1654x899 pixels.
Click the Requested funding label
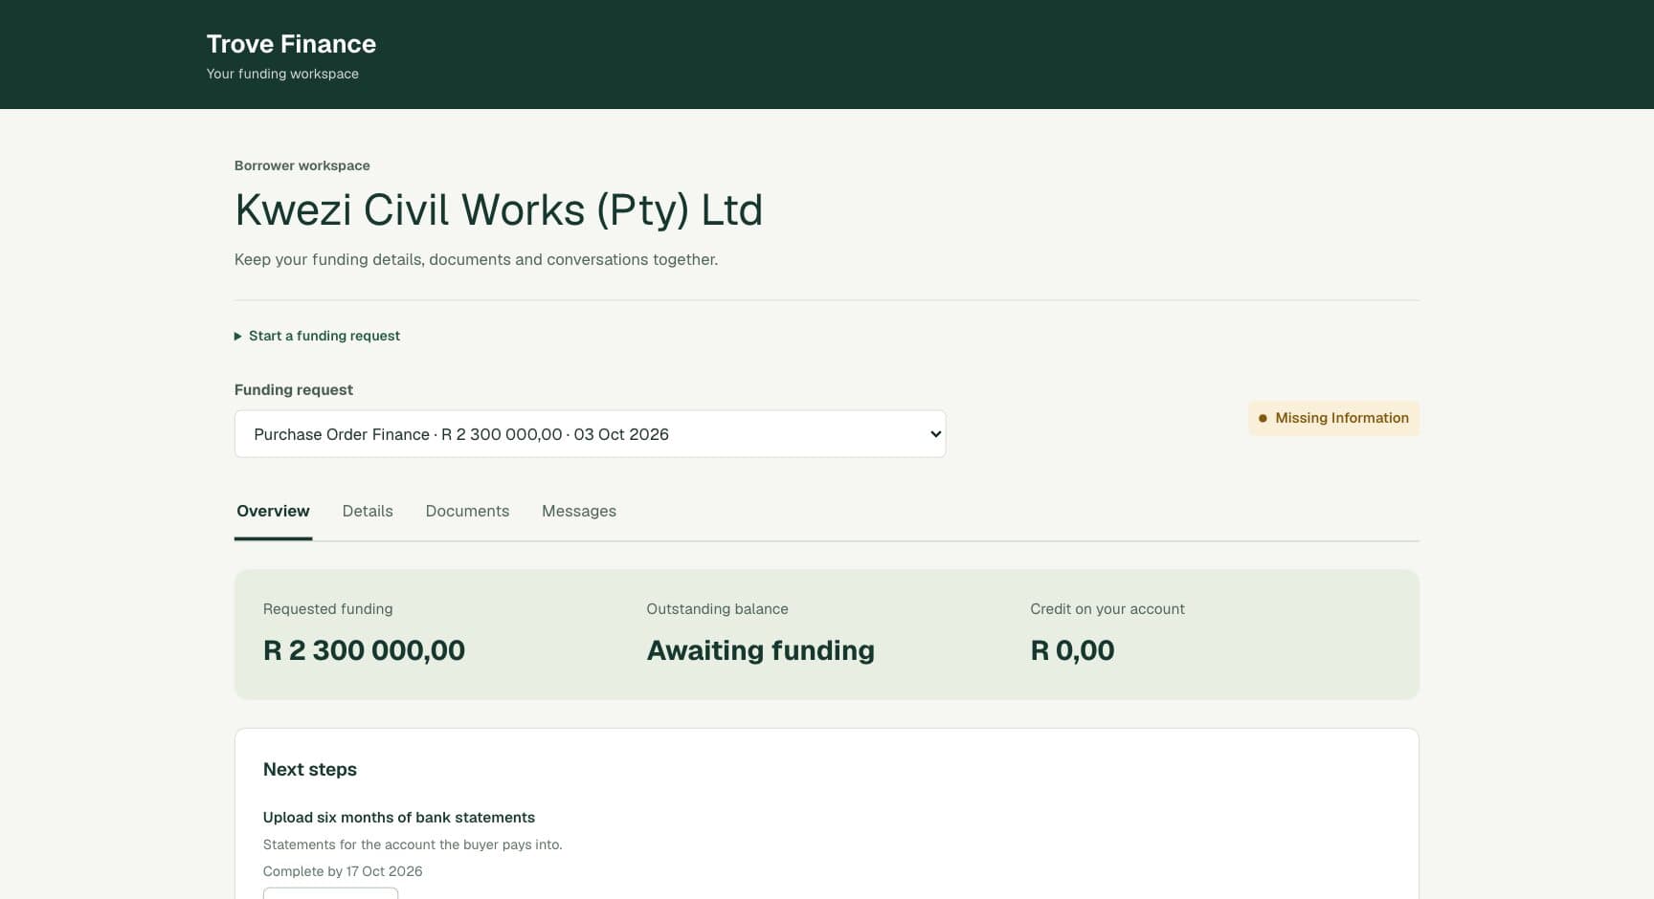327,609
